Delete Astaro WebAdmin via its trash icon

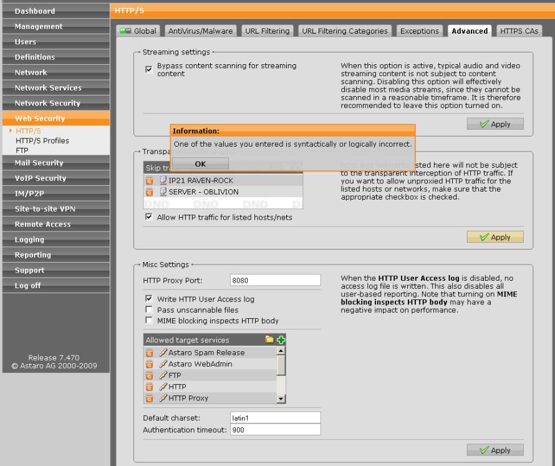(x=150, y=364)
